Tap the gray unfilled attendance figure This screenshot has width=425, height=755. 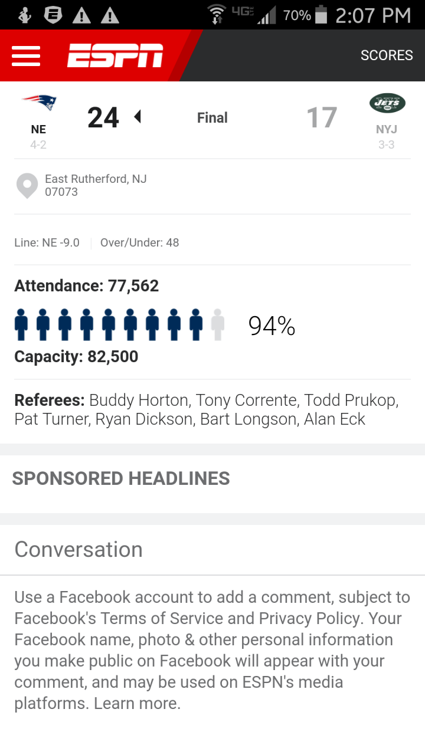coord(218,324)
